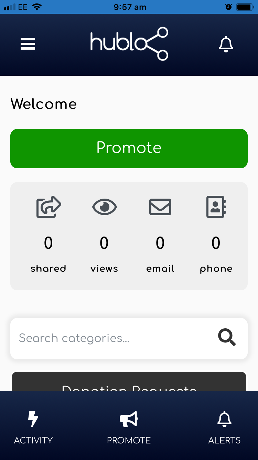
Task: Switch to the PROMOTE tab
Action: coord(129,426)
